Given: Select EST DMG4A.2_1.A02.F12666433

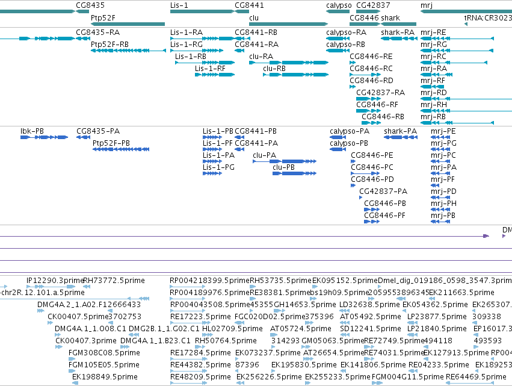Looking at the screenshot, I should click(x=89, y=305).
